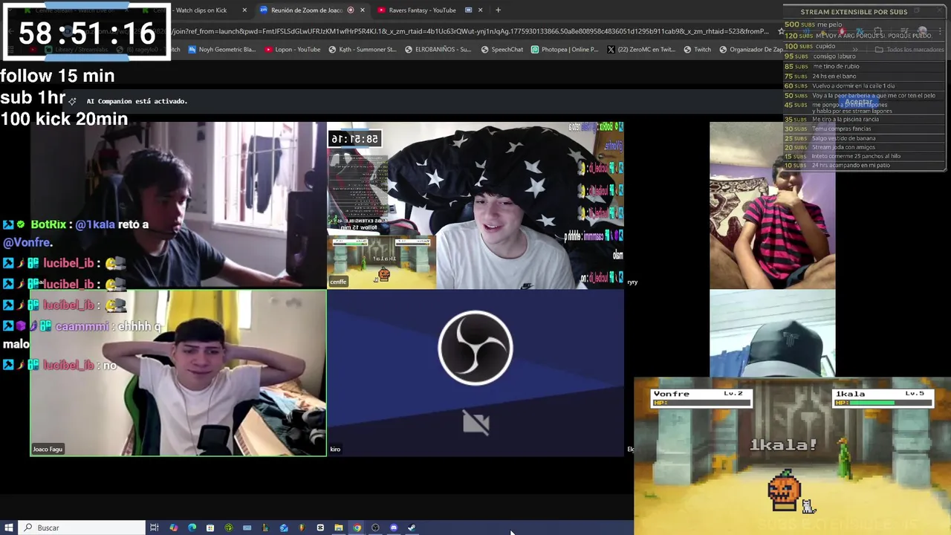Click the 'follow 15 min' overlay text

point(57,76)
